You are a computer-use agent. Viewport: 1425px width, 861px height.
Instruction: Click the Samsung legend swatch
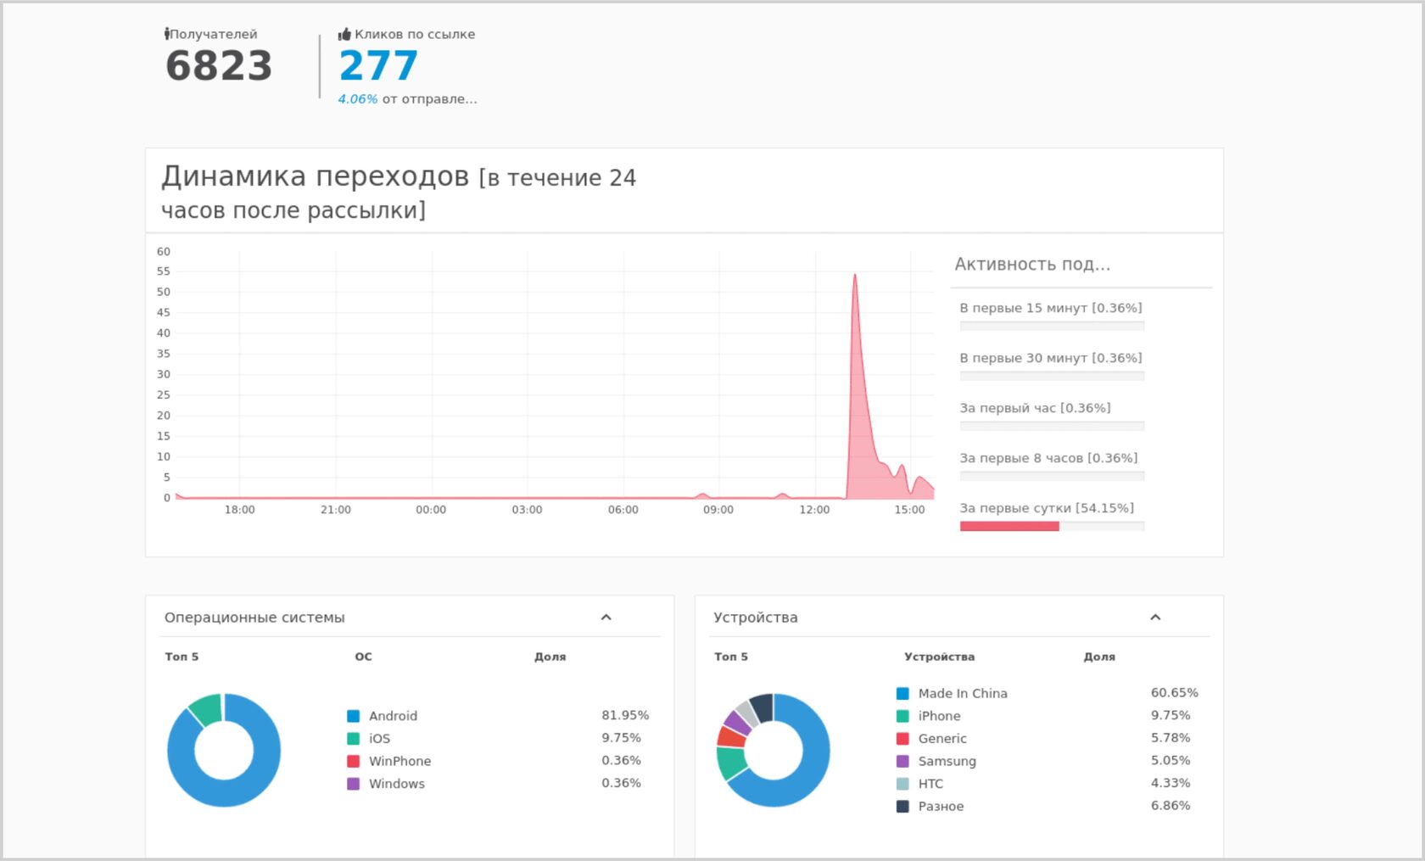(x=902, y=761)
